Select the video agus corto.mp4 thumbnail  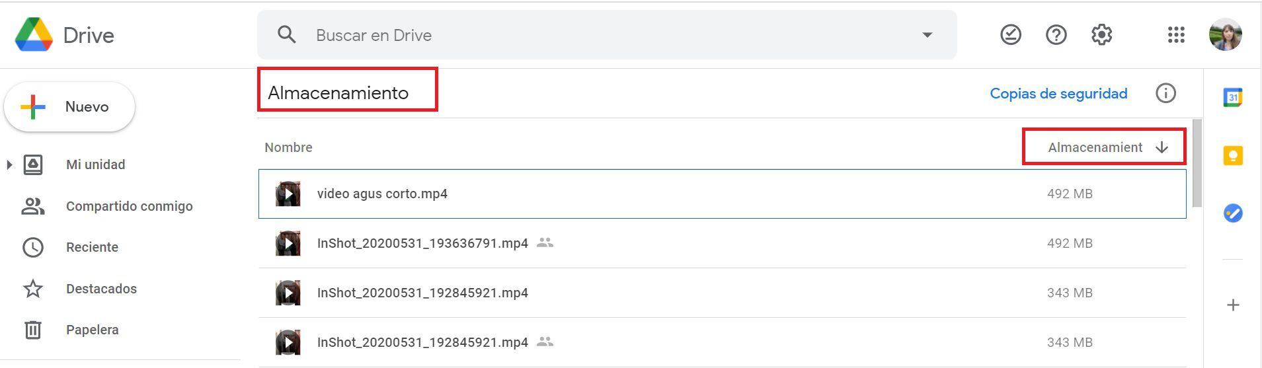288,194
